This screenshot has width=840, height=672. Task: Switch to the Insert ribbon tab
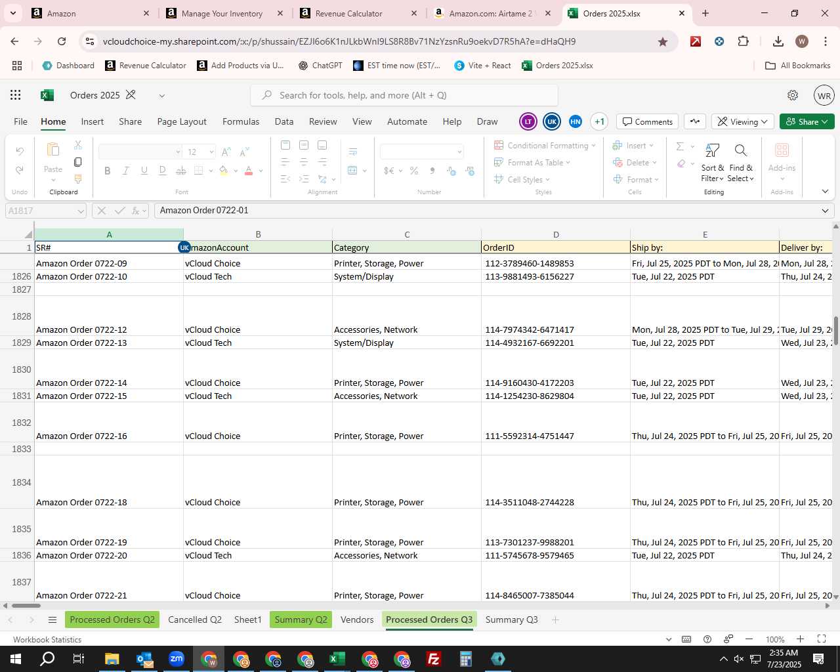coord(93,121)
